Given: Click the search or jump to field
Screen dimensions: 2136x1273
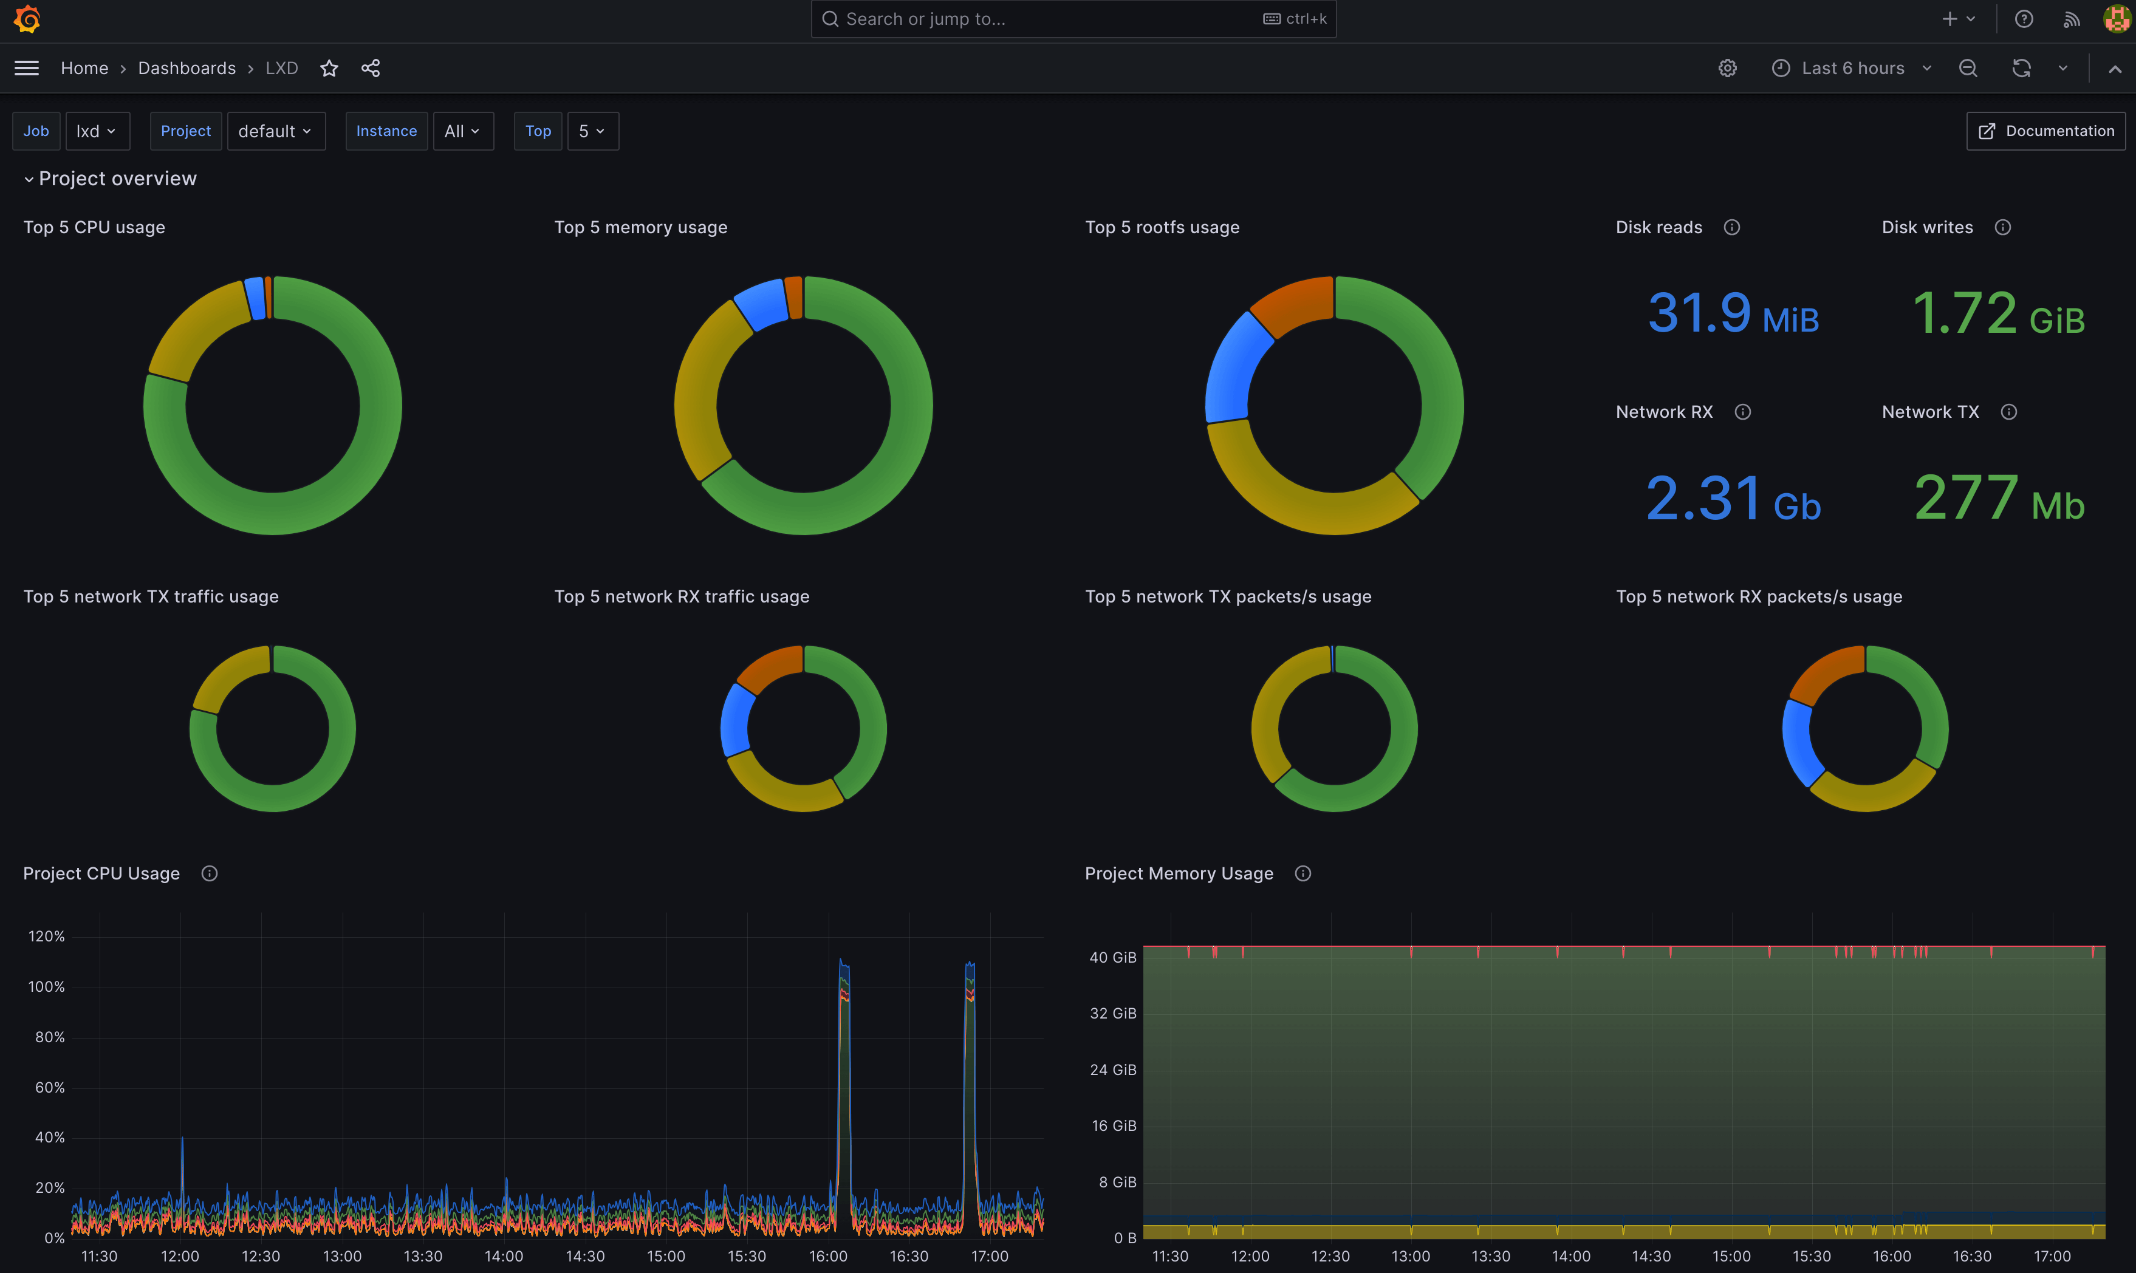Looking at the screenshot, I should (x=1072, y=19).
